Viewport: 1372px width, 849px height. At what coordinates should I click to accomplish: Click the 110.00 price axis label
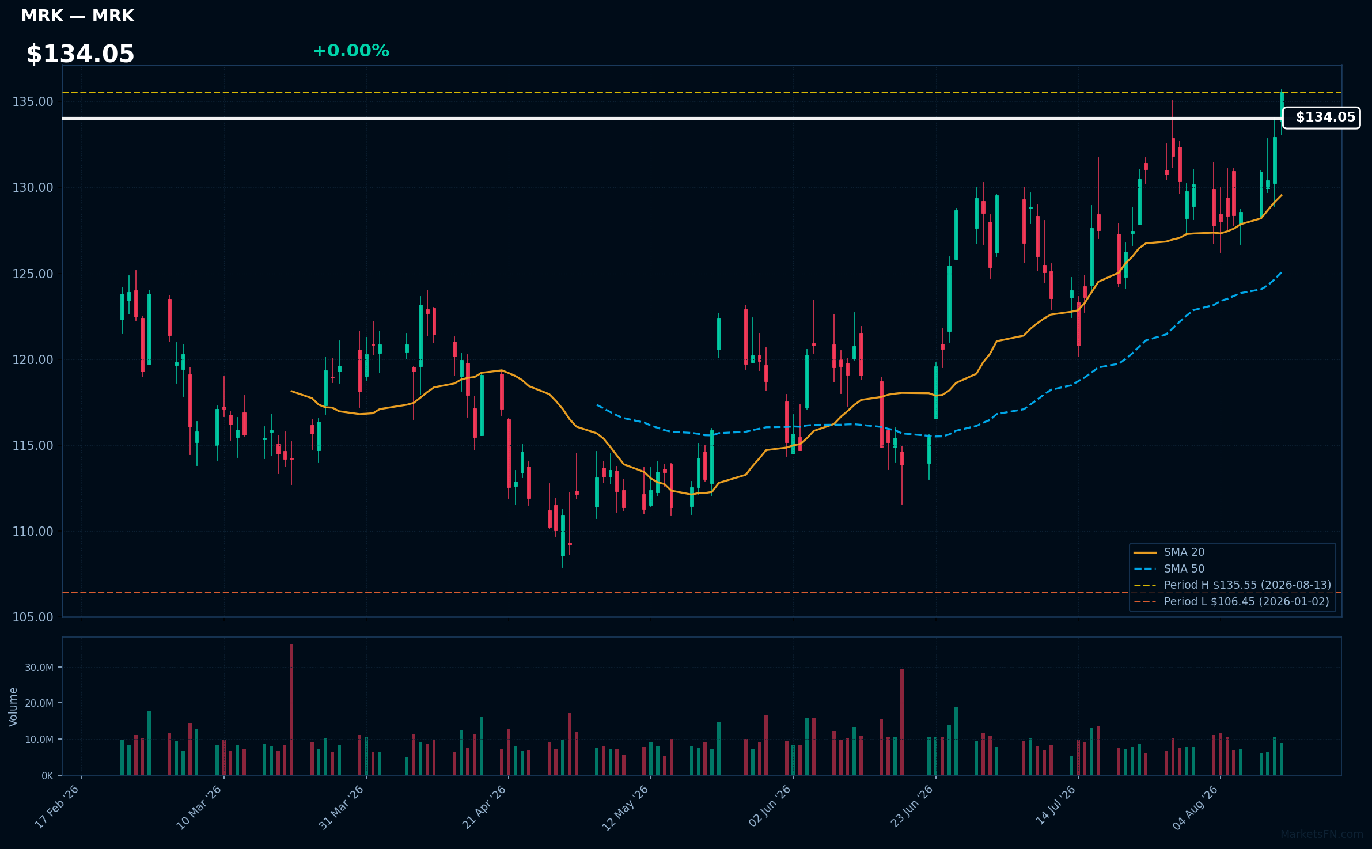pyautogui.click(x=33, y=532)
